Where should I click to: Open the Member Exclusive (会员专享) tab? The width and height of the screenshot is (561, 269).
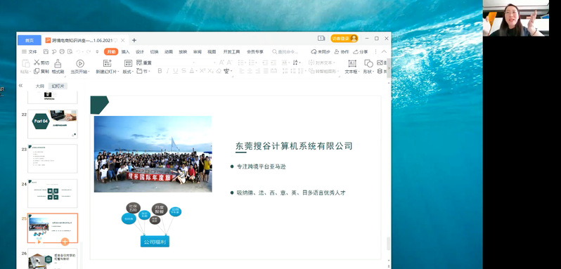[x=255, y=52]
